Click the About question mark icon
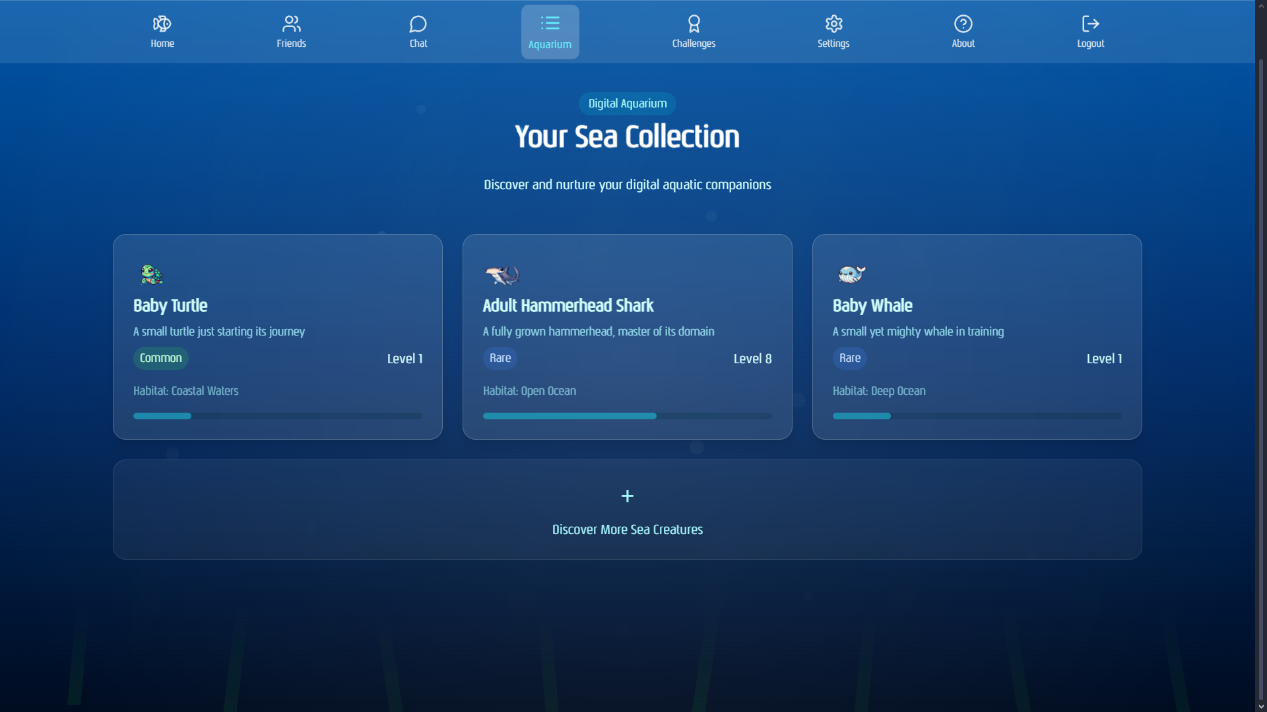Image resolution: width=1267 pixels, height=712 pixels. (963, 24)
